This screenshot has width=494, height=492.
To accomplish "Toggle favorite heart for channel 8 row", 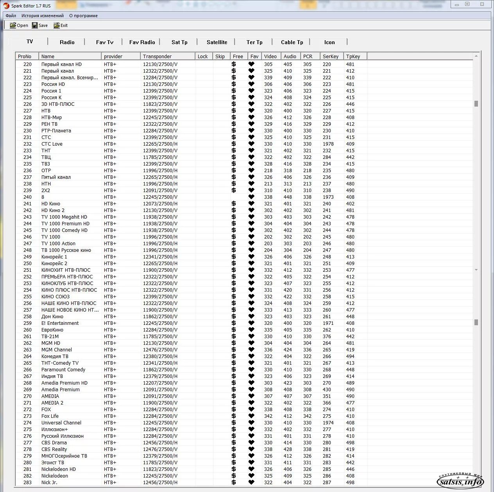I will tap(251, 197).
